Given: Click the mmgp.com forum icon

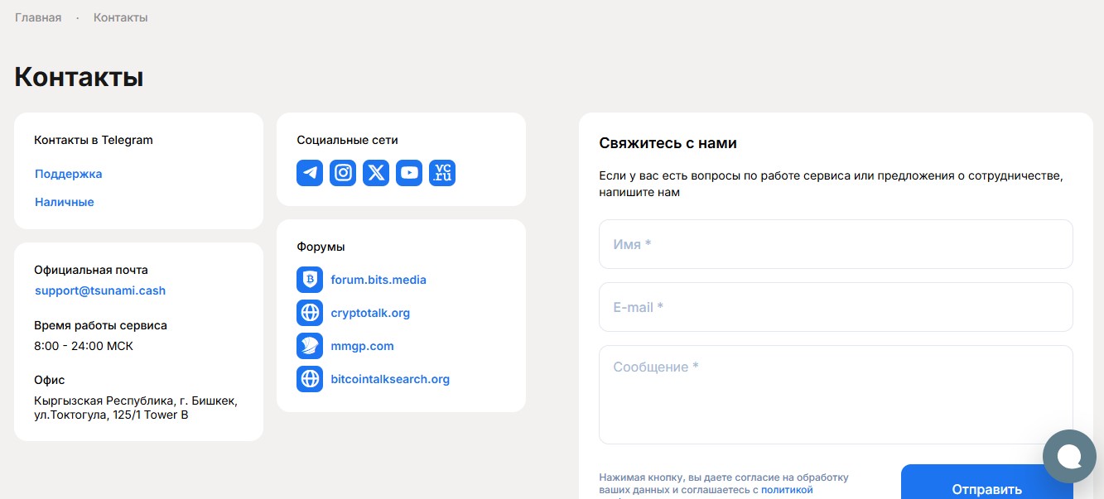Looking at the screenshot, I should pyautogui.click(x=310, y=346).
